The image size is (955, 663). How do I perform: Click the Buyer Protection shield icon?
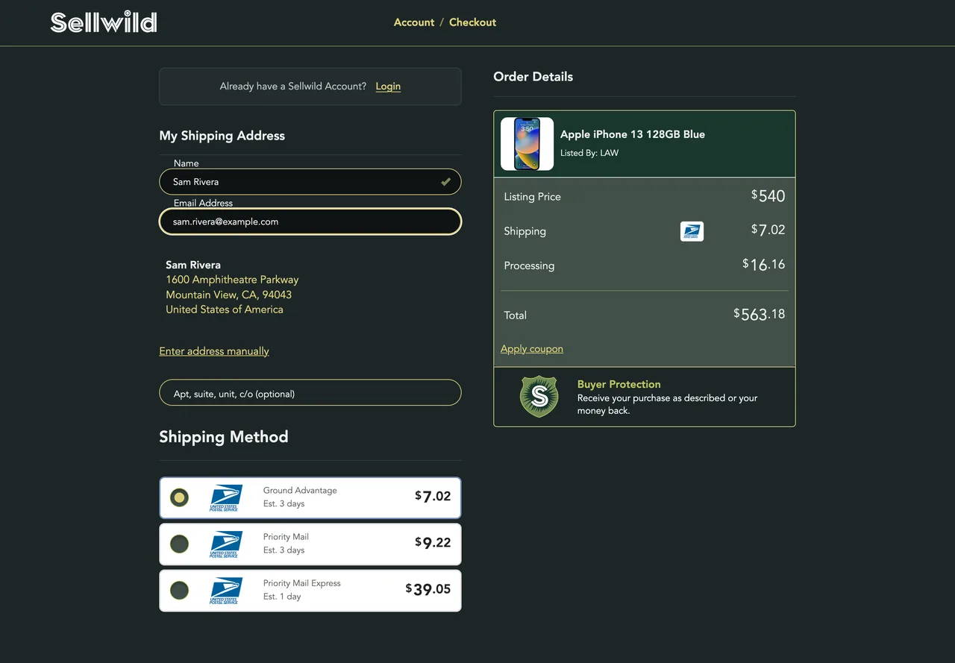(x=539, y=397)
